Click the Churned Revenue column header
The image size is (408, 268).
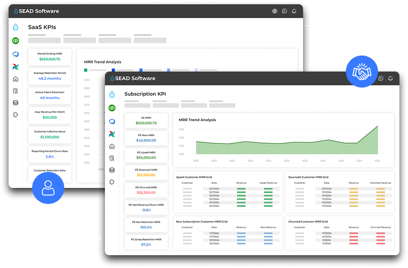[x=380, y=227]
